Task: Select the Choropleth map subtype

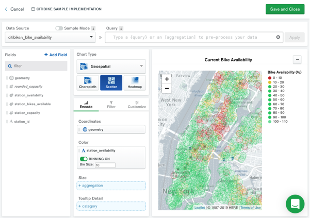Action: [88, 83]
